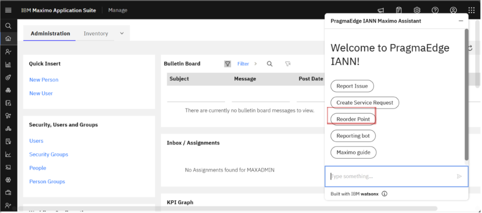Image resolution: width=482 pixels, height=213 pixels.
Task: Choose the Reorder Point chat option
Action: [x=353, y=119]
